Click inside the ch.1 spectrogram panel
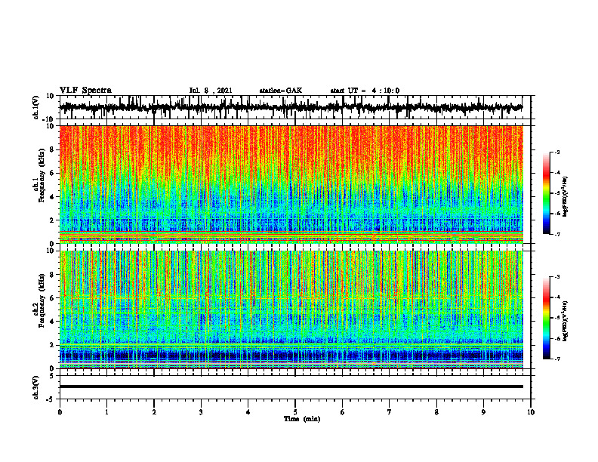 click(x=291, y=184)
